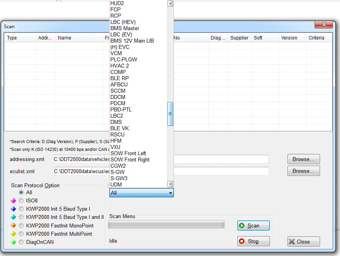Click the ECU list scrollbar thumb

point(170,114)
